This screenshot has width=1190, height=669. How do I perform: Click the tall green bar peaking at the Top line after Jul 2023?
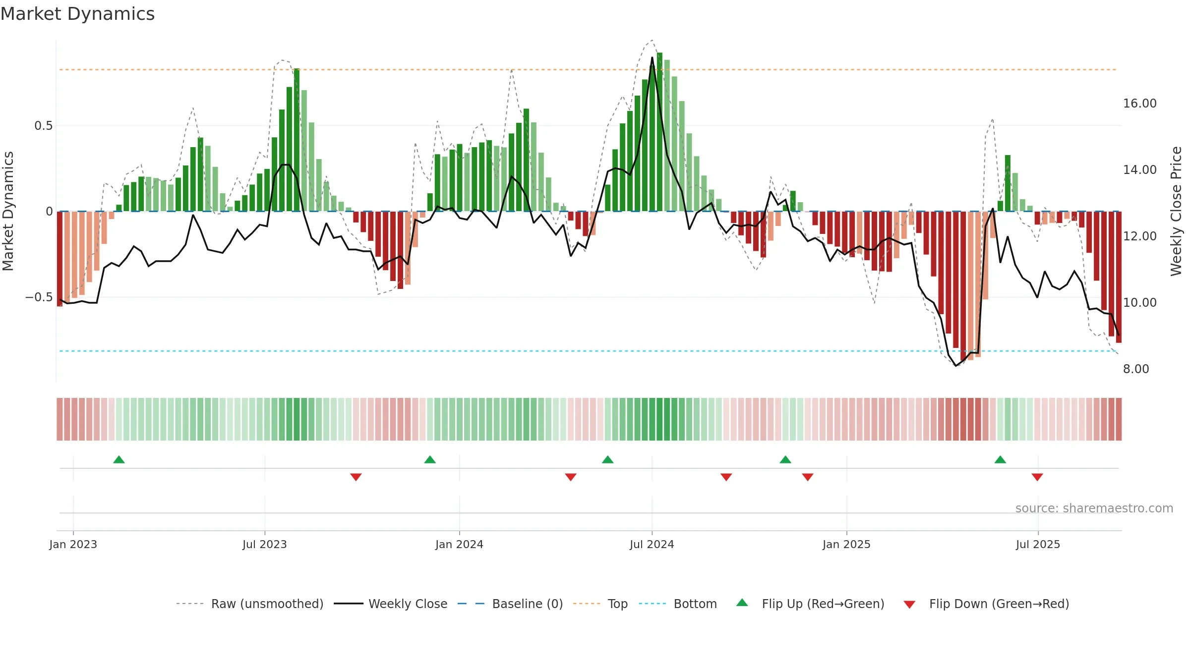(x=297, y=140)
